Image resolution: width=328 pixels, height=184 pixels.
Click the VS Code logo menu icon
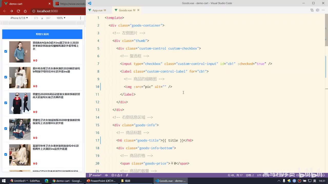click(89, 3)
